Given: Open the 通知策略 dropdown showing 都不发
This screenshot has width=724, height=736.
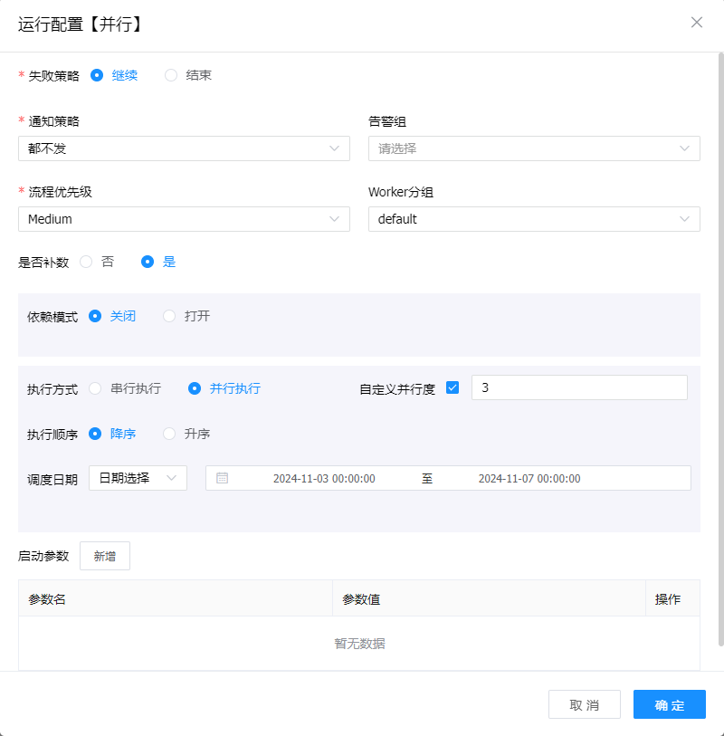Looking at the screenshot, I should click(184, 148).
